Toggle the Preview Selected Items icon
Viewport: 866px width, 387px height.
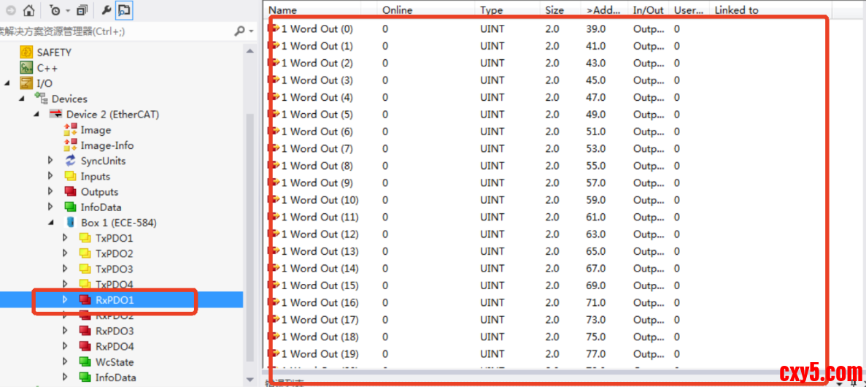pyautogui.click(x=124, y=10)
